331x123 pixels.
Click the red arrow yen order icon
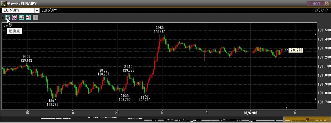[28, 17]
